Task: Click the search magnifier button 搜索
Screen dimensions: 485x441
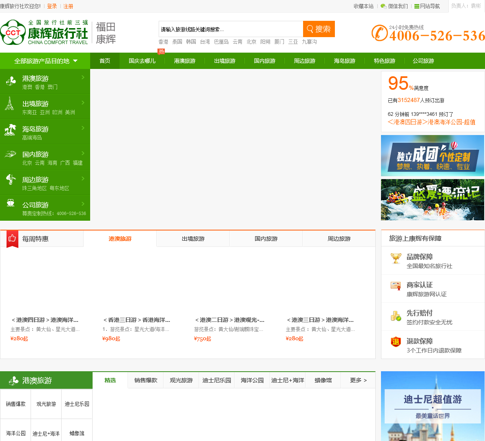Action: point(319,29)
